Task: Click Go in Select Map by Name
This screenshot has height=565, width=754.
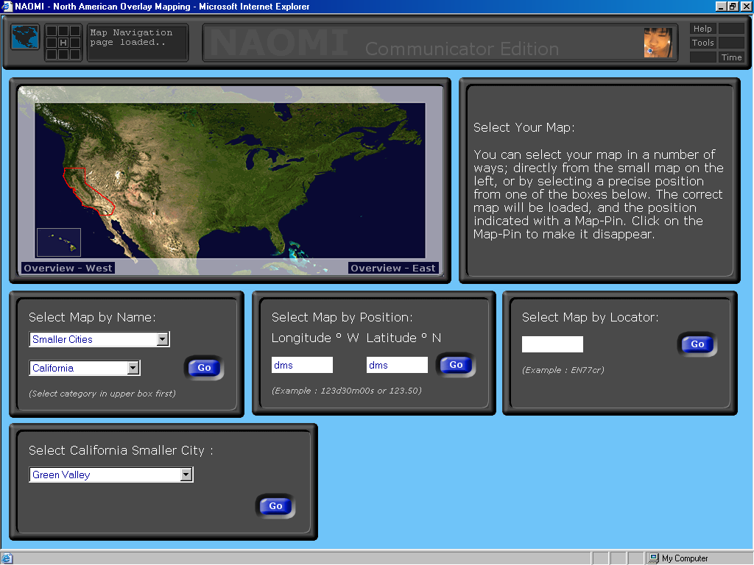Action: point(204,368)
